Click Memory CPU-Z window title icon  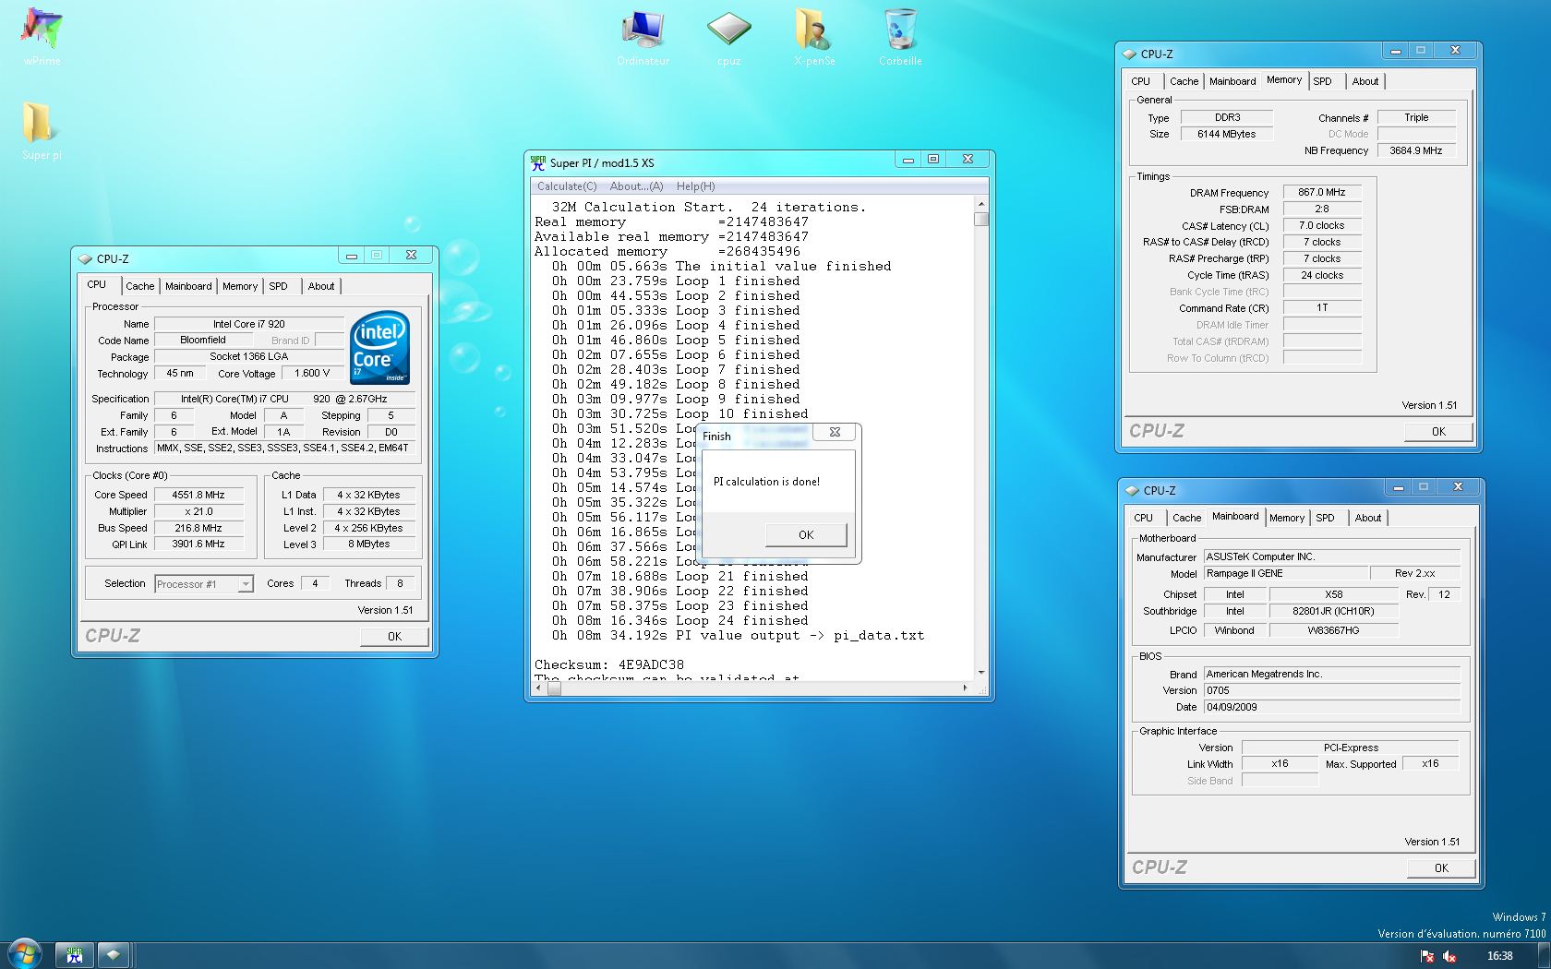(1129, 54)
